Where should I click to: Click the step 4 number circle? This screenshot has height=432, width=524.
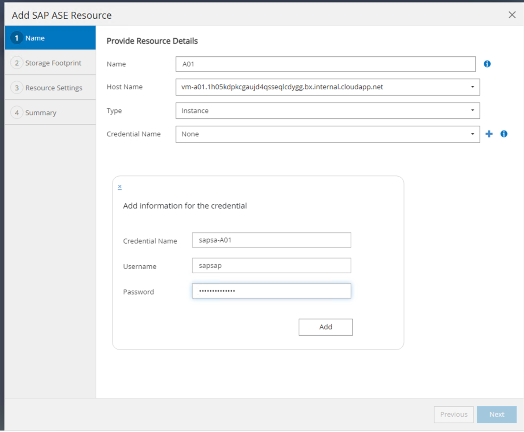pos(16,113)
